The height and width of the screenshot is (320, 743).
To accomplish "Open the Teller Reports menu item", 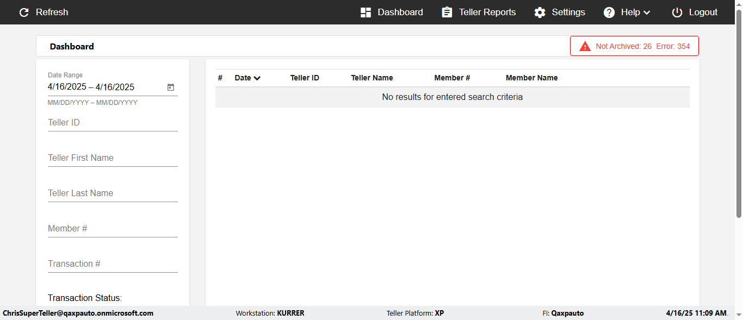I will [487, 12].
